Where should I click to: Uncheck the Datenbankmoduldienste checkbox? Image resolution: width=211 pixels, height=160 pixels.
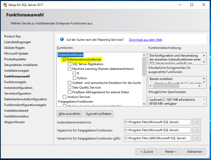coord(65,59)
